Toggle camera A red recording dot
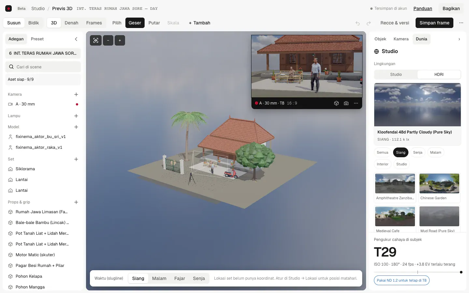Screen dimensions: 469x293 pos(77,104)
